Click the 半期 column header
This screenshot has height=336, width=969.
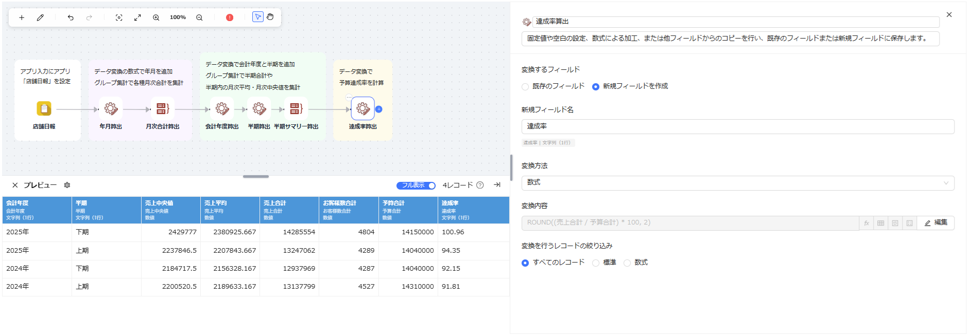[107, 210]
